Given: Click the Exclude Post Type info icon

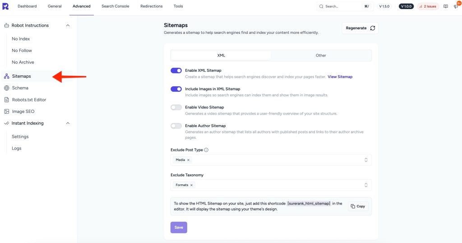Looking at the screenshot, I should pyautogui.click(x=206, y=150).
